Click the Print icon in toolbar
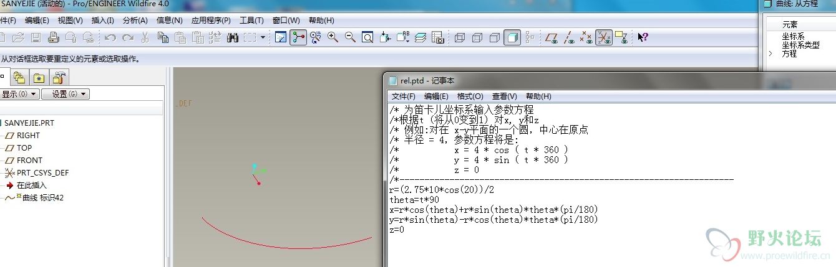The height and width of the screenshot is (267, 836). (x=54, y=37)
